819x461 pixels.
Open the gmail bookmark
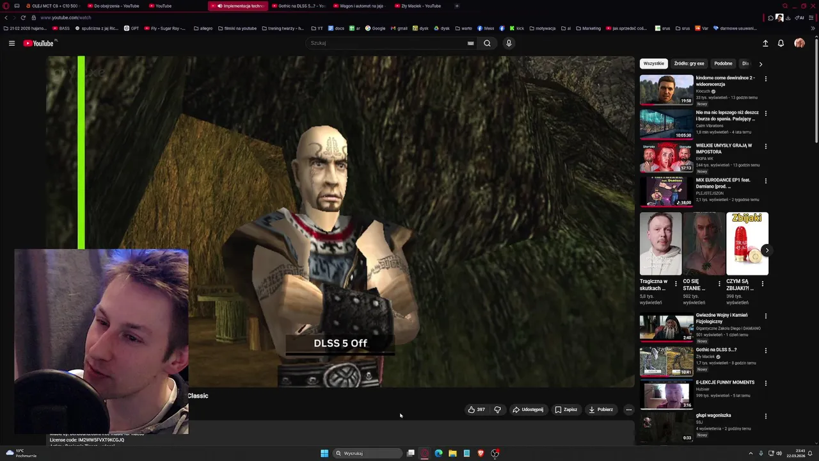click(399, 28)
